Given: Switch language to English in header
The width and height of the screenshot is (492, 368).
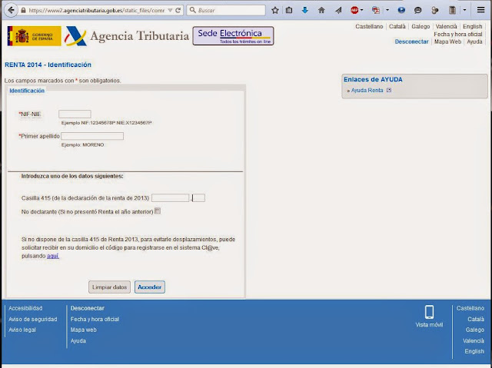Looking at the screenshot, I should (x=473, y=26).
